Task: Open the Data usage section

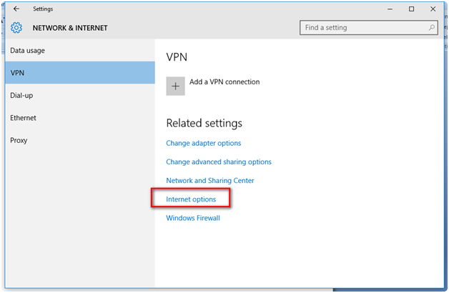Action: click(x=28, y=51)
